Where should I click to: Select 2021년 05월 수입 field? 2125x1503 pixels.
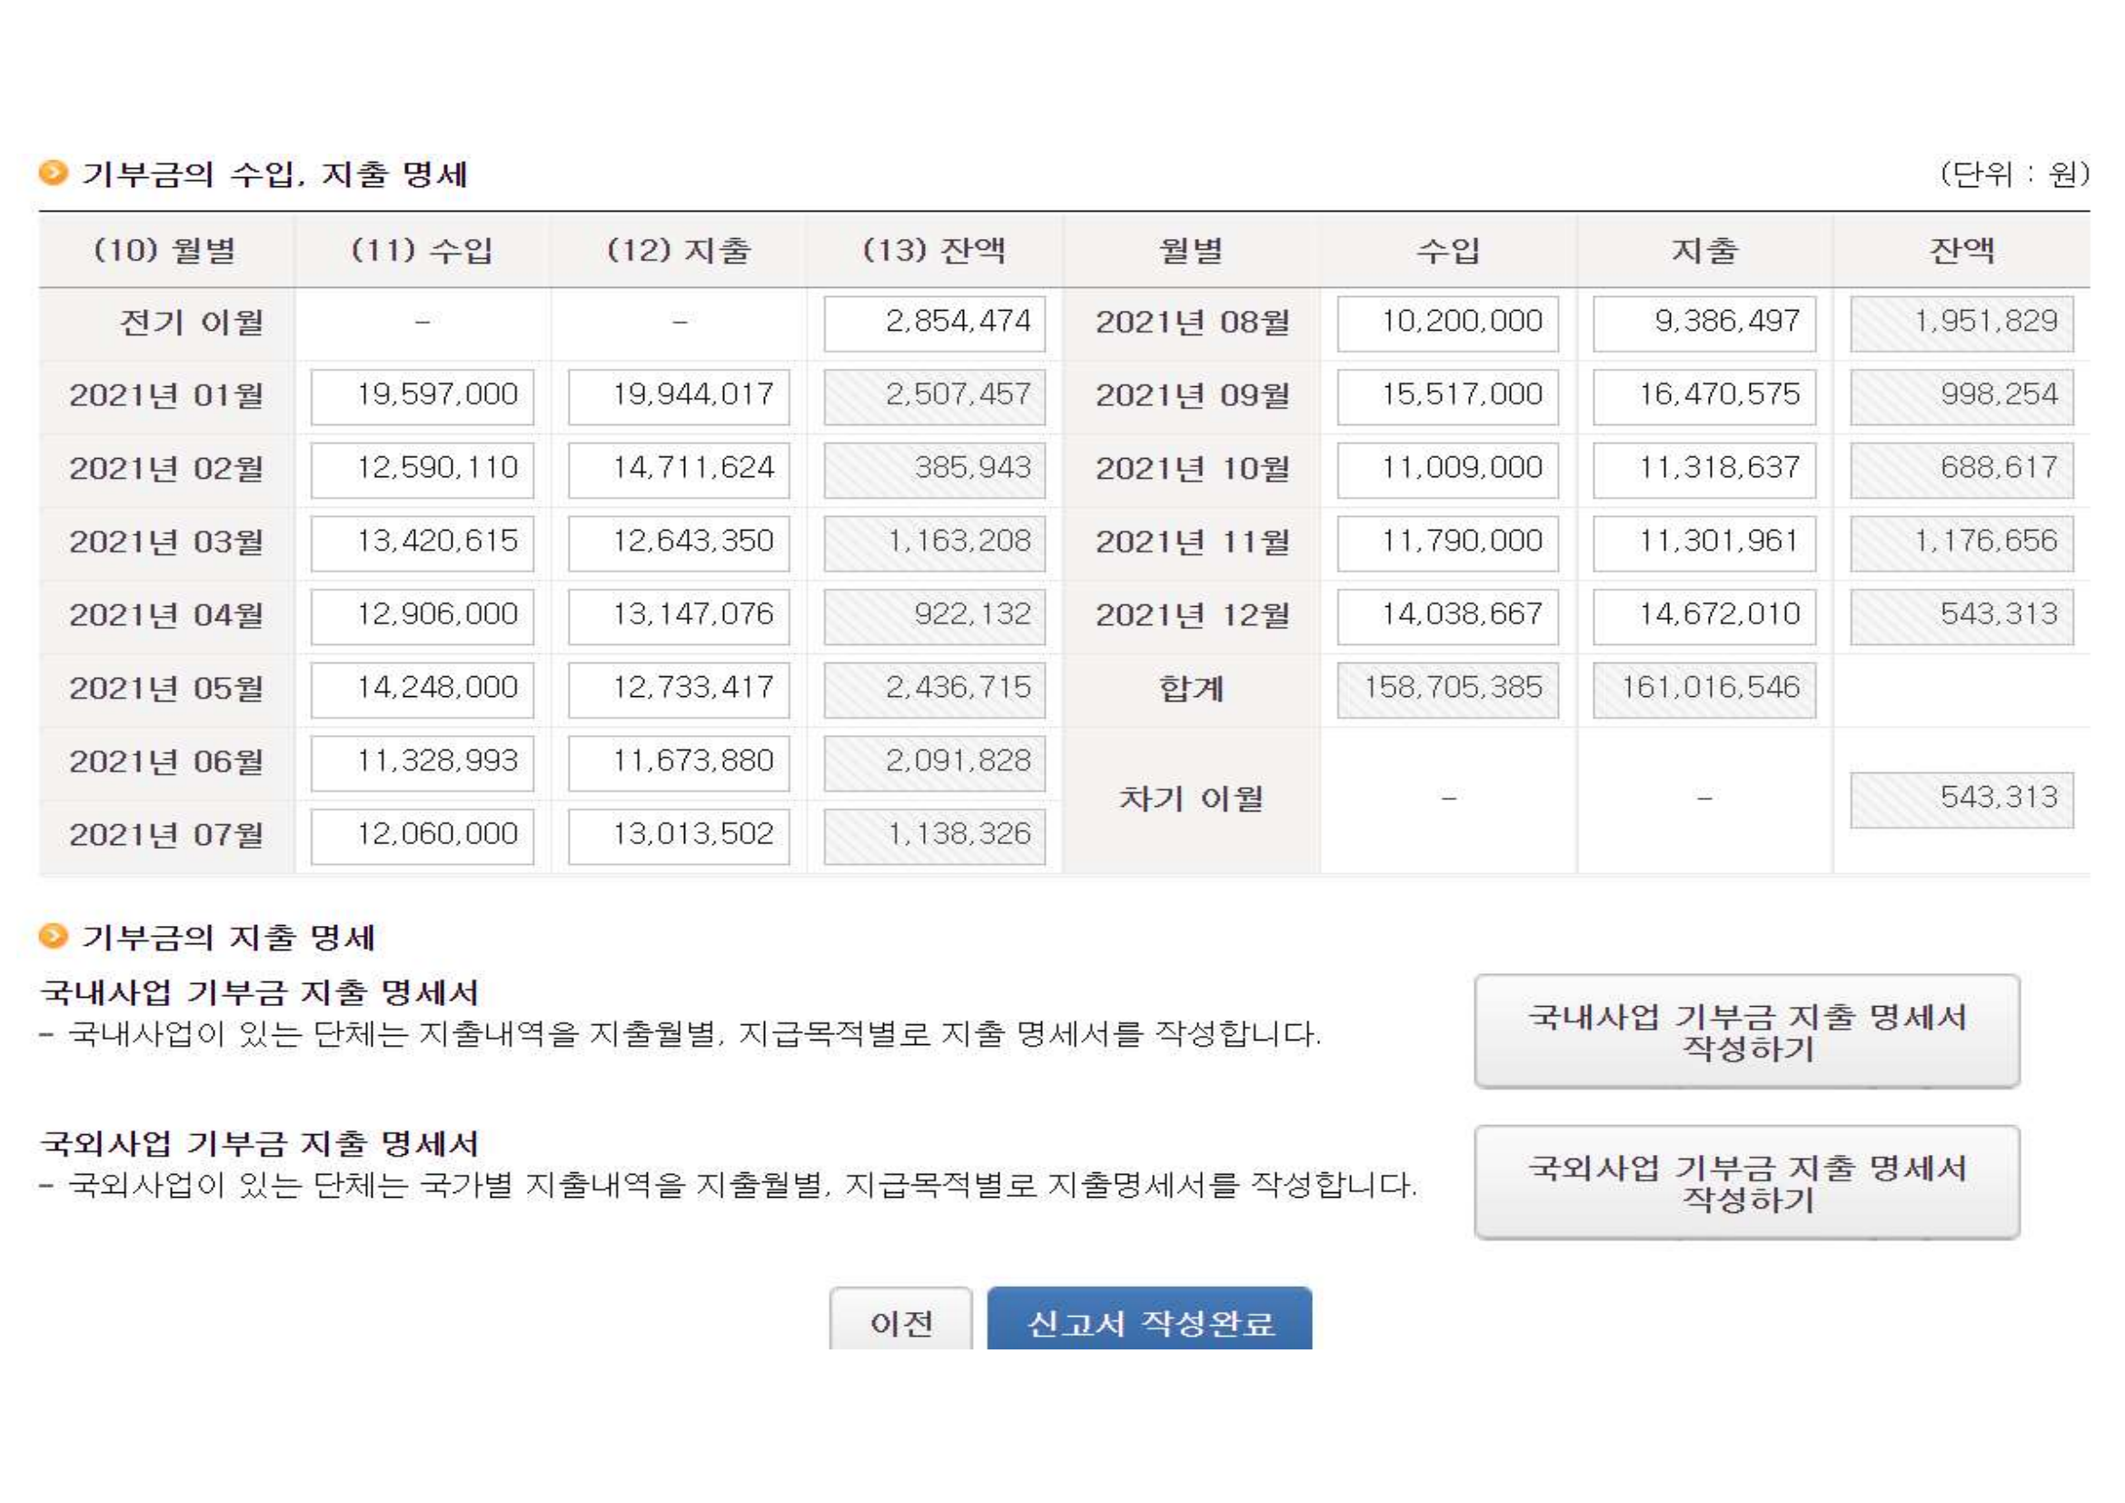coord(422,690)
